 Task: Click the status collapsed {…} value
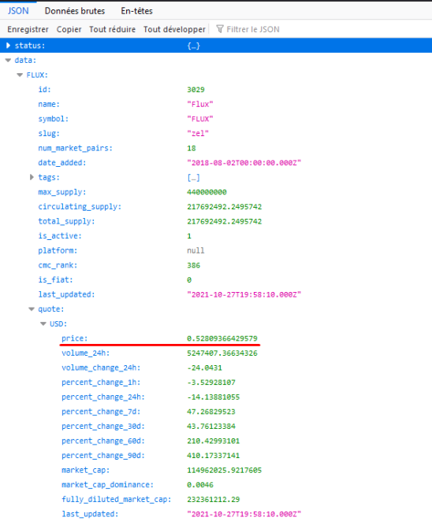193,46
